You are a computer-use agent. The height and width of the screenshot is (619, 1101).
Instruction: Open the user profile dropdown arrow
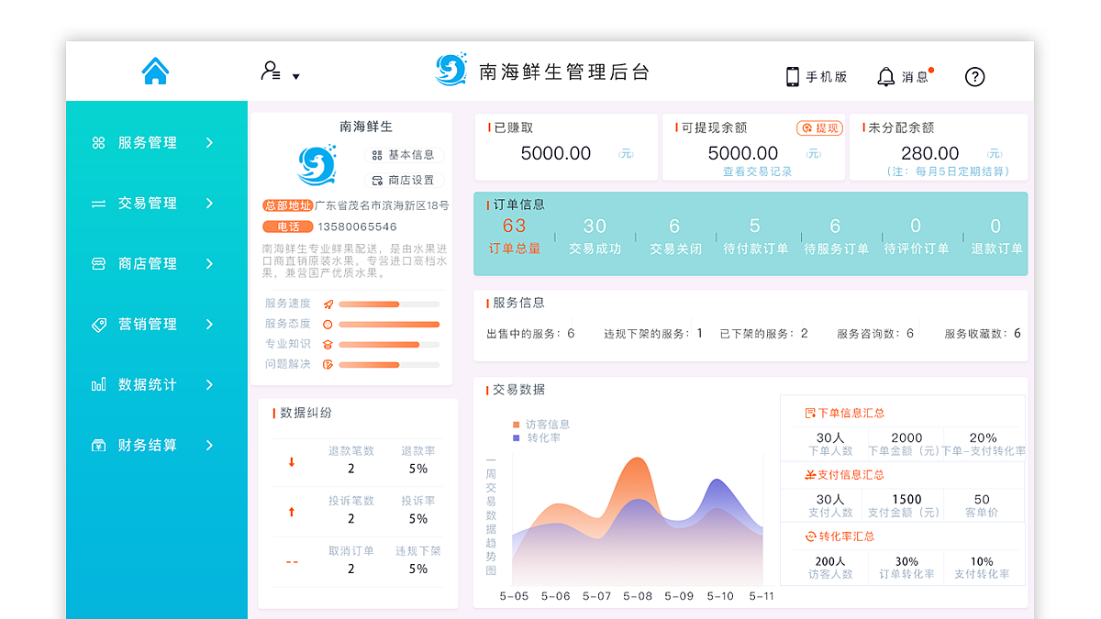[296, 78]
